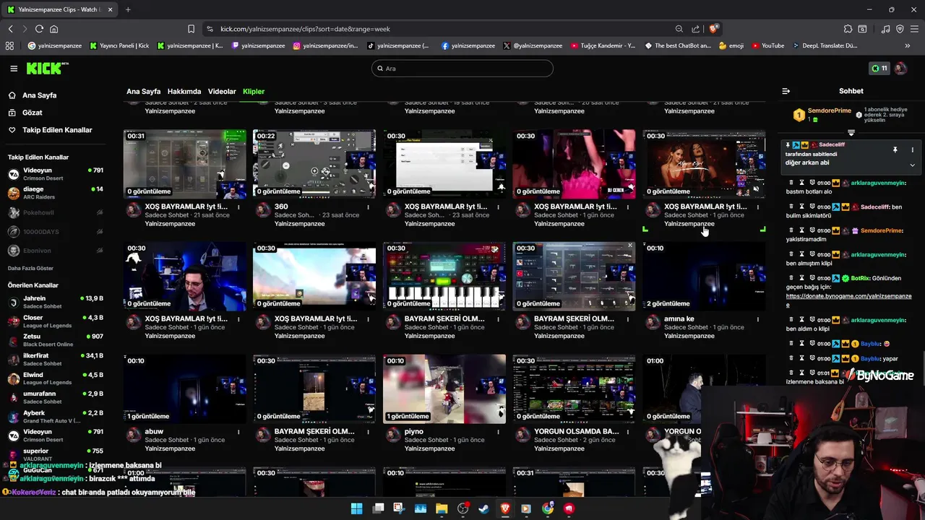This screenshot has height=520, width=925.
Task: Open recommended channel Closer
Action: pos(55,321)
